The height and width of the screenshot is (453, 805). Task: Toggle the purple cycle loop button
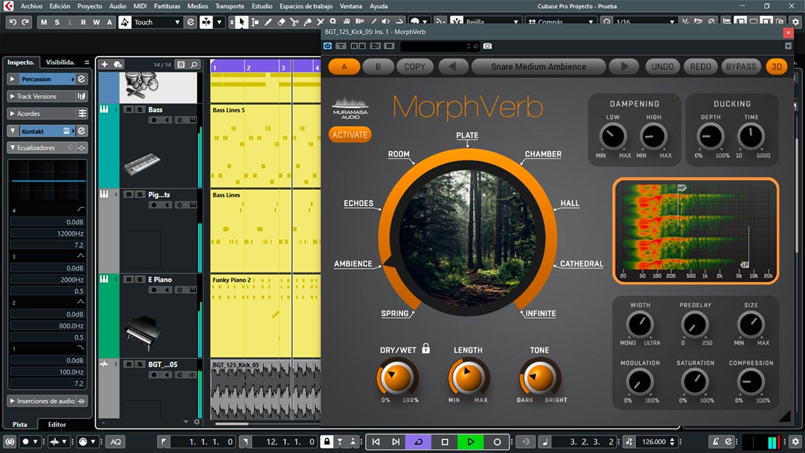tap(419, 442)
